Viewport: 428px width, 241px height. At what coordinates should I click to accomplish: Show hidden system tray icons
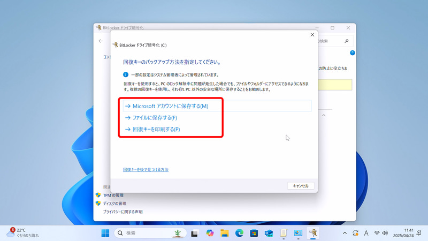point(345,233)
